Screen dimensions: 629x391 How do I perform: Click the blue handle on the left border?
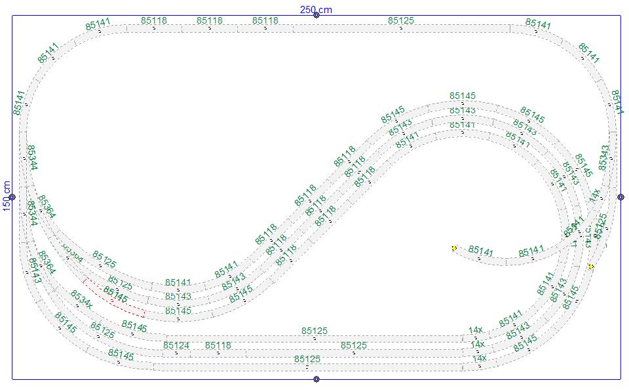click(x=12, y=197)
